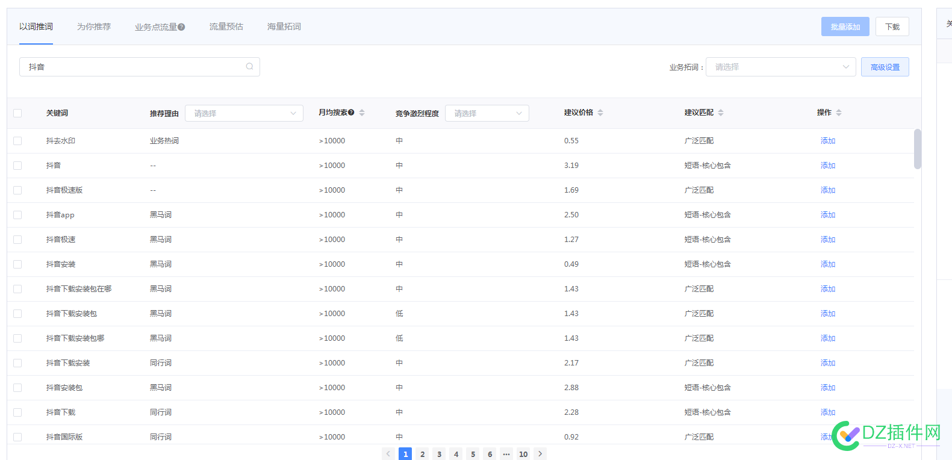The image size is (952, 460).
Task: Select the checkbox for 抖音下载安装 row
Action: [17, 363]
